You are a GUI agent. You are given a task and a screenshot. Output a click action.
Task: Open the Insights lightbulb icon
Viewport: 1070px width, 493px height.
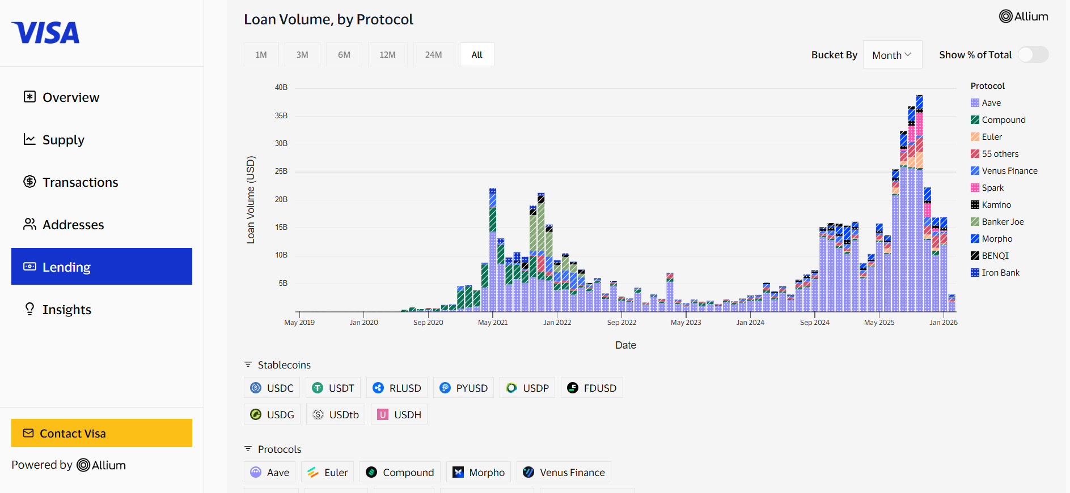(29, 309)
